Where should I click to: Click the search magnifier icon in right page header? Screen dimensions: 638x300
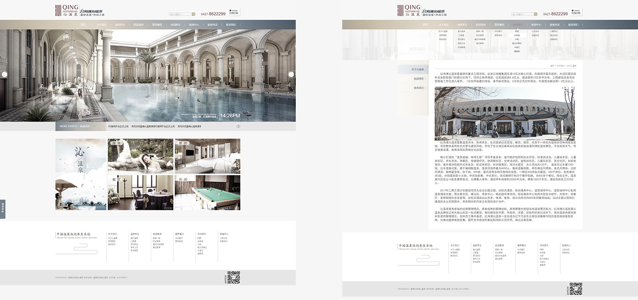[536, 14]
